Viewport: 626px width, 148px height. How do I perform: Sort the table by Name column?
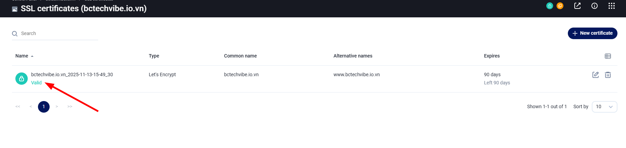pyautogui.click(x=22, y=56)
